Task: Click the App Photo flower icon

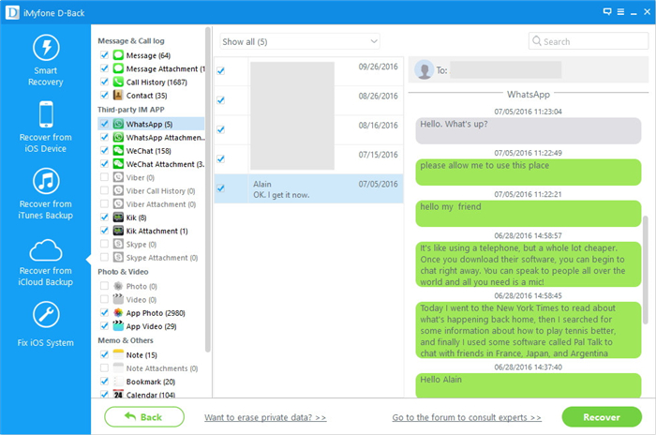Action: 118,313
